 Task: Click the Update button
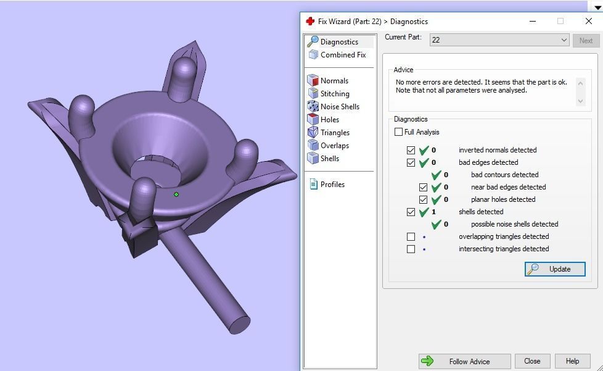[x=555, y=269]
